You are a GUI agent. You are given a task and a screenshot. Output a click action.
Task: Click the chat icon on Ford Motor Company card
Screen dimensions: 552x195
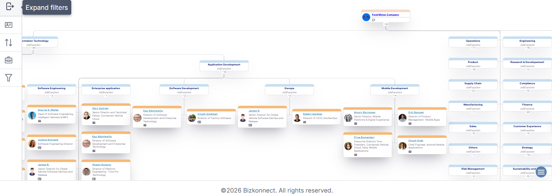click(373, 20)
